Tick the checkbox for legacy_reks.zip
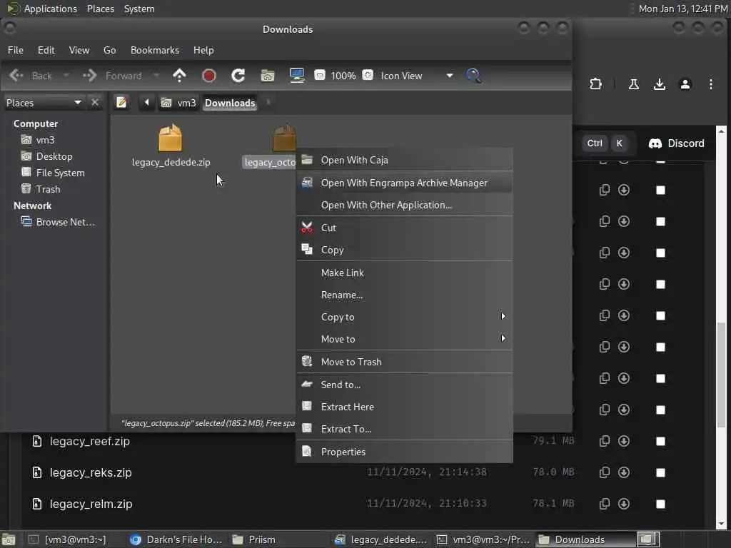The height and width of the screenshot is (548, 731). tap(660, 472)
